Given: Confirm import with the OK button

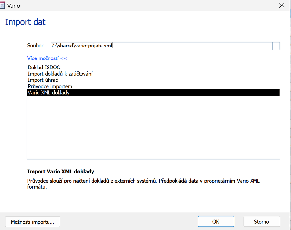Looking at the screenshot, I should [216, 222].
